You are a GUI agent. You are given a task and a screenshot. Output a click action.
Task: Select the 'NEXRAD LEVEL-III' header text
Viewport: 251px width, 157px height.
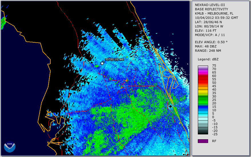210,5
